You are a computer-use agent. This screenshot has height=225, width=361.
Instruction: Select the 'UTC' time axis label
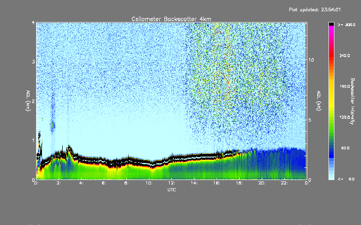coord(171,189)
